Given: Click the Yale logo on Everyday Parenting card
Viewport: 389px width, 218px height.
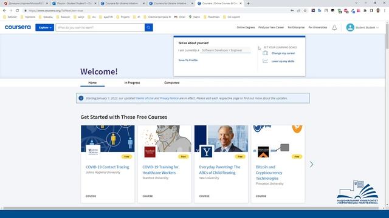Looking at the screenshot, I should point(207,152).
